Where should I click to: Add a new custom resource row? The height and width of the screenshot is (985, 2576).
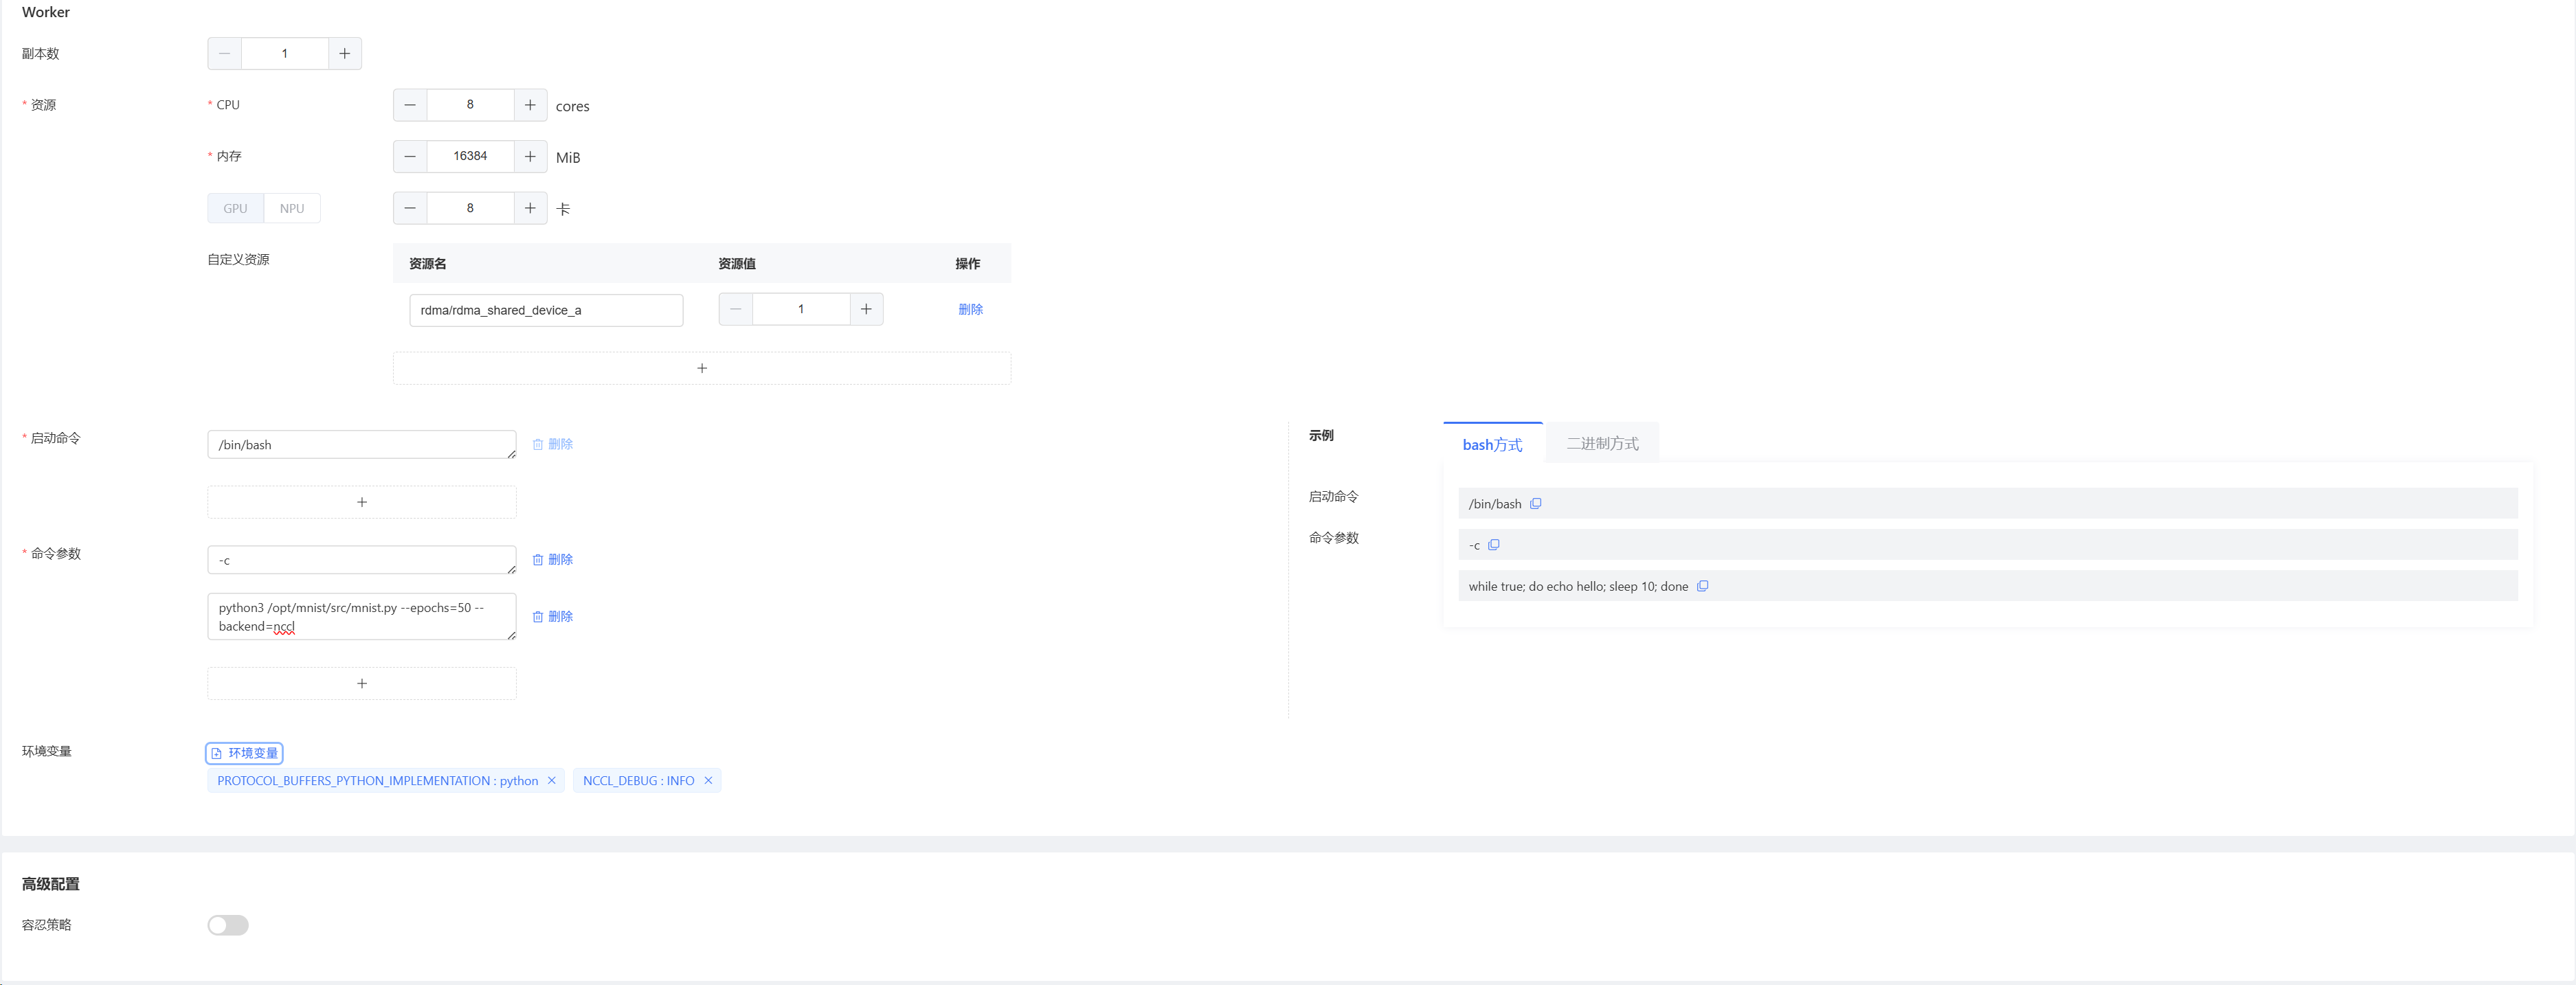702,368
